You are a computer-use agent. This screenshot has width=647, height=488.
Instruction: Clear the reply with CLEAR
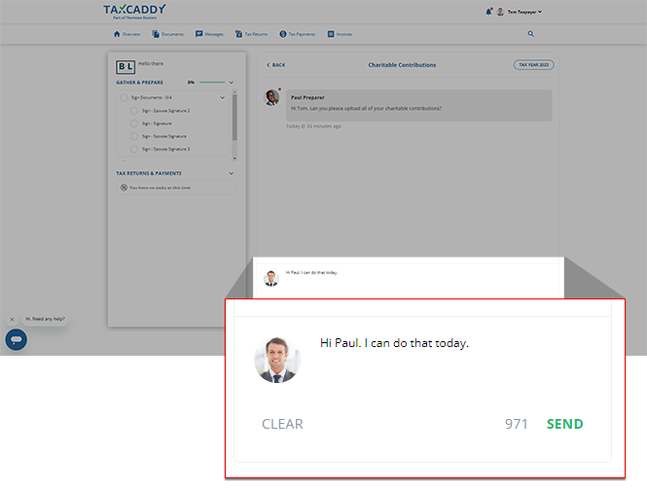tap(282, 424)
